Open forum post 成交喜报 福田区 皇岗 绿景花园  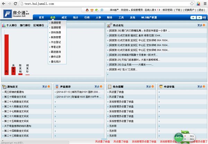(135, 36)
